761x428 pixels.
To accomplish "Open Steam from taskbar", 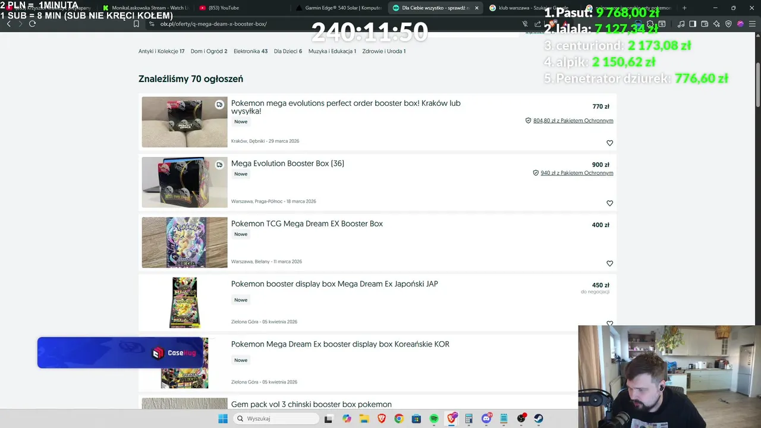I will pos(539,418).
